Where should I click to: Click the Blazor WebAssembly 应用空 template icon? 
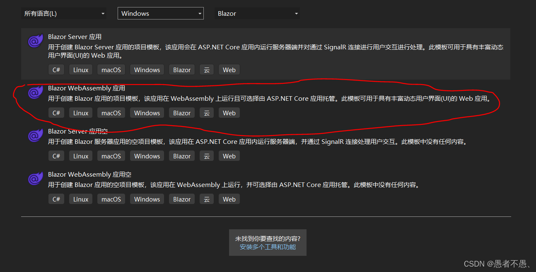(x=35, y=179)
